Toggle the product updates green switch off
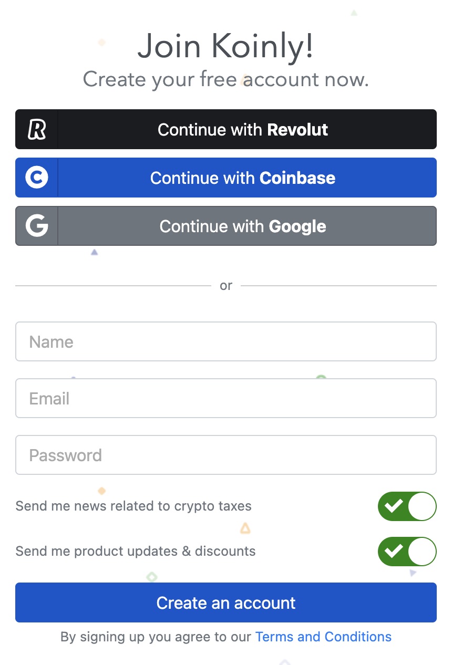Viewport: 452px width, 665px height. [407, 552]
